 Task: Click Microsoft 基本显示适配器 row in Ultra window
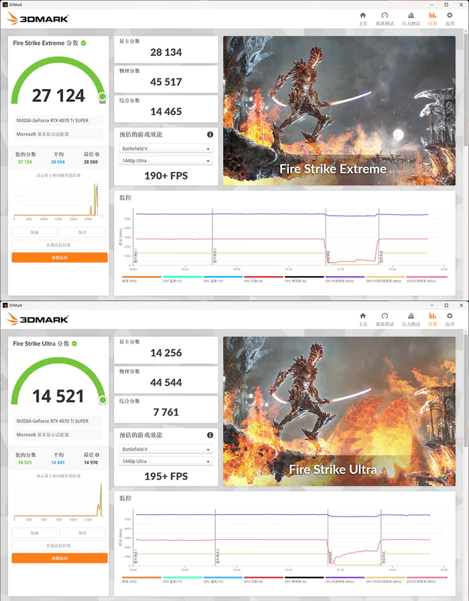point(59,435)
